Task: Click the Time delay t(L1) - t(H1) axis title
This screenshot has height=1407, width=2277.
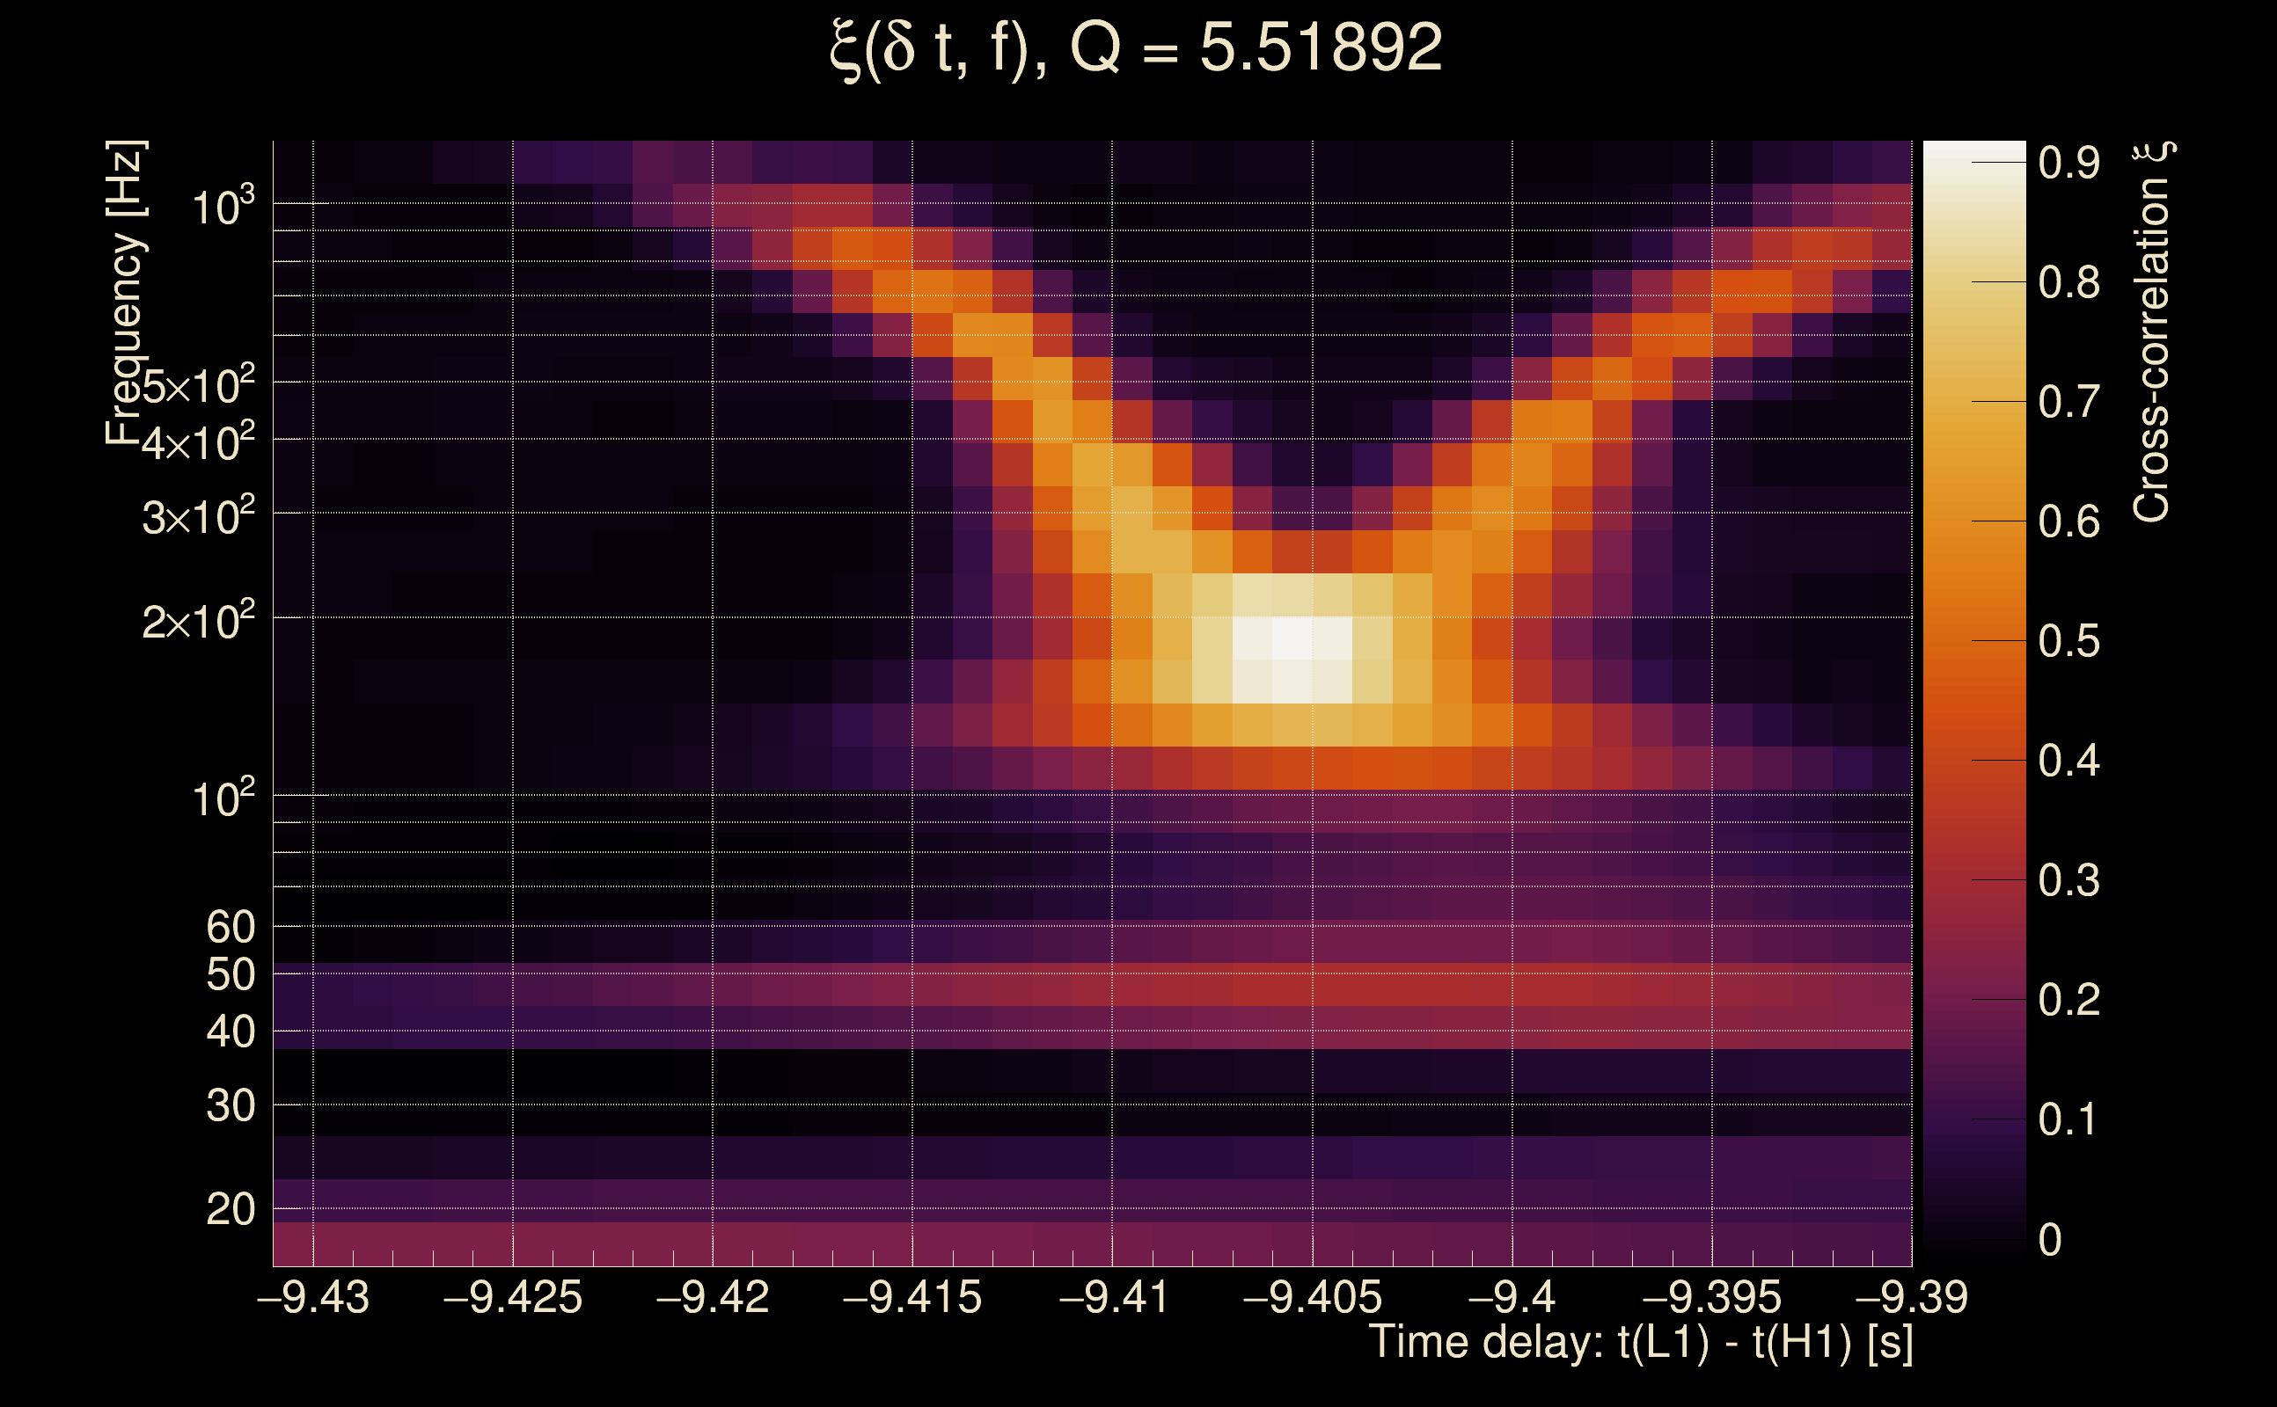Action: (1640, 1343)
